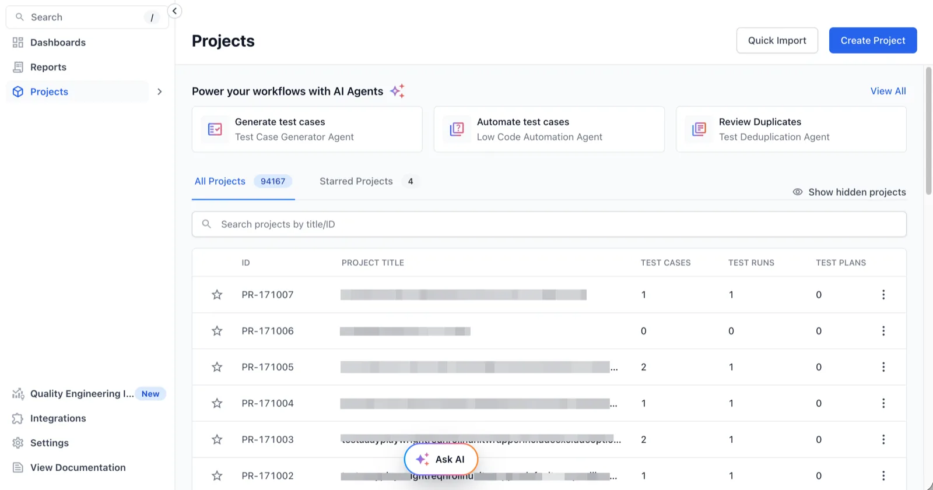Click magnifier icon in sidebar Search
This screenshot has width=933, height=490.
pyautogui.click(x=20, y=17)
